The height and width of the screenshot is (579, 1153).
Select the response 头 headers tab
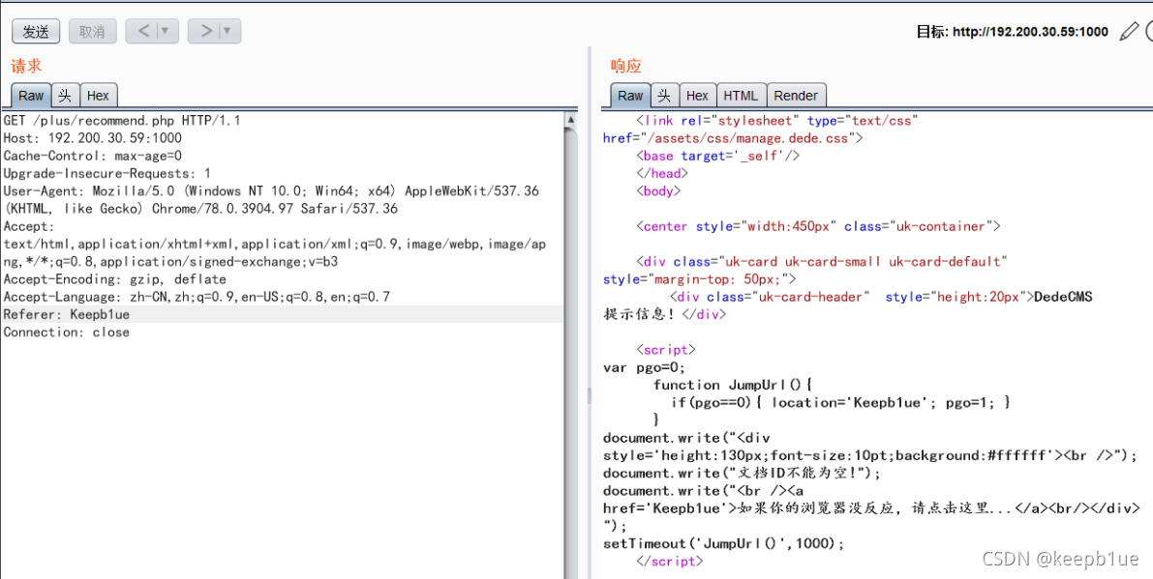point(665,96)
